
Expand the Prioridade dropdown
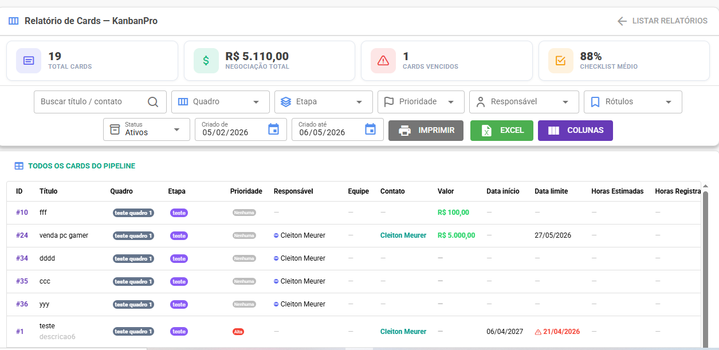421,102
